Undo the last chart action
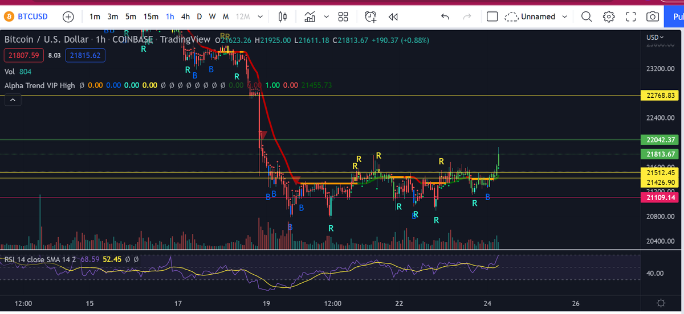Screen dimensions: 684x314 [445, 16]
